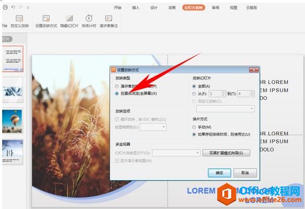Click the 隐藏幻灯片 ribbon icon

tap(69, 21)
